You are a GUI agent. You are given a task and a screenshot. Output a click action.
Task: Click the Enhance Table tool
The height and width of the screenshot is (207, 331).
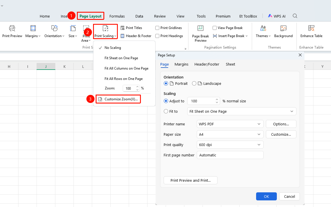click(x=311, y=31)
